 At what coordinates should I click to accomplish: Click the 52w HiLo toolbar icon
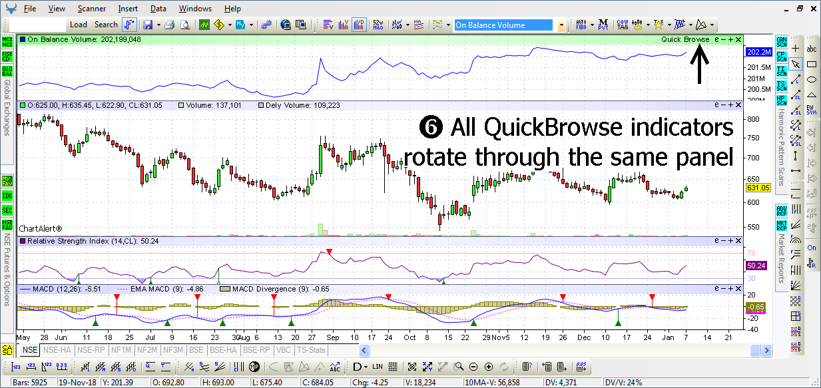click(x=378, y=25)
